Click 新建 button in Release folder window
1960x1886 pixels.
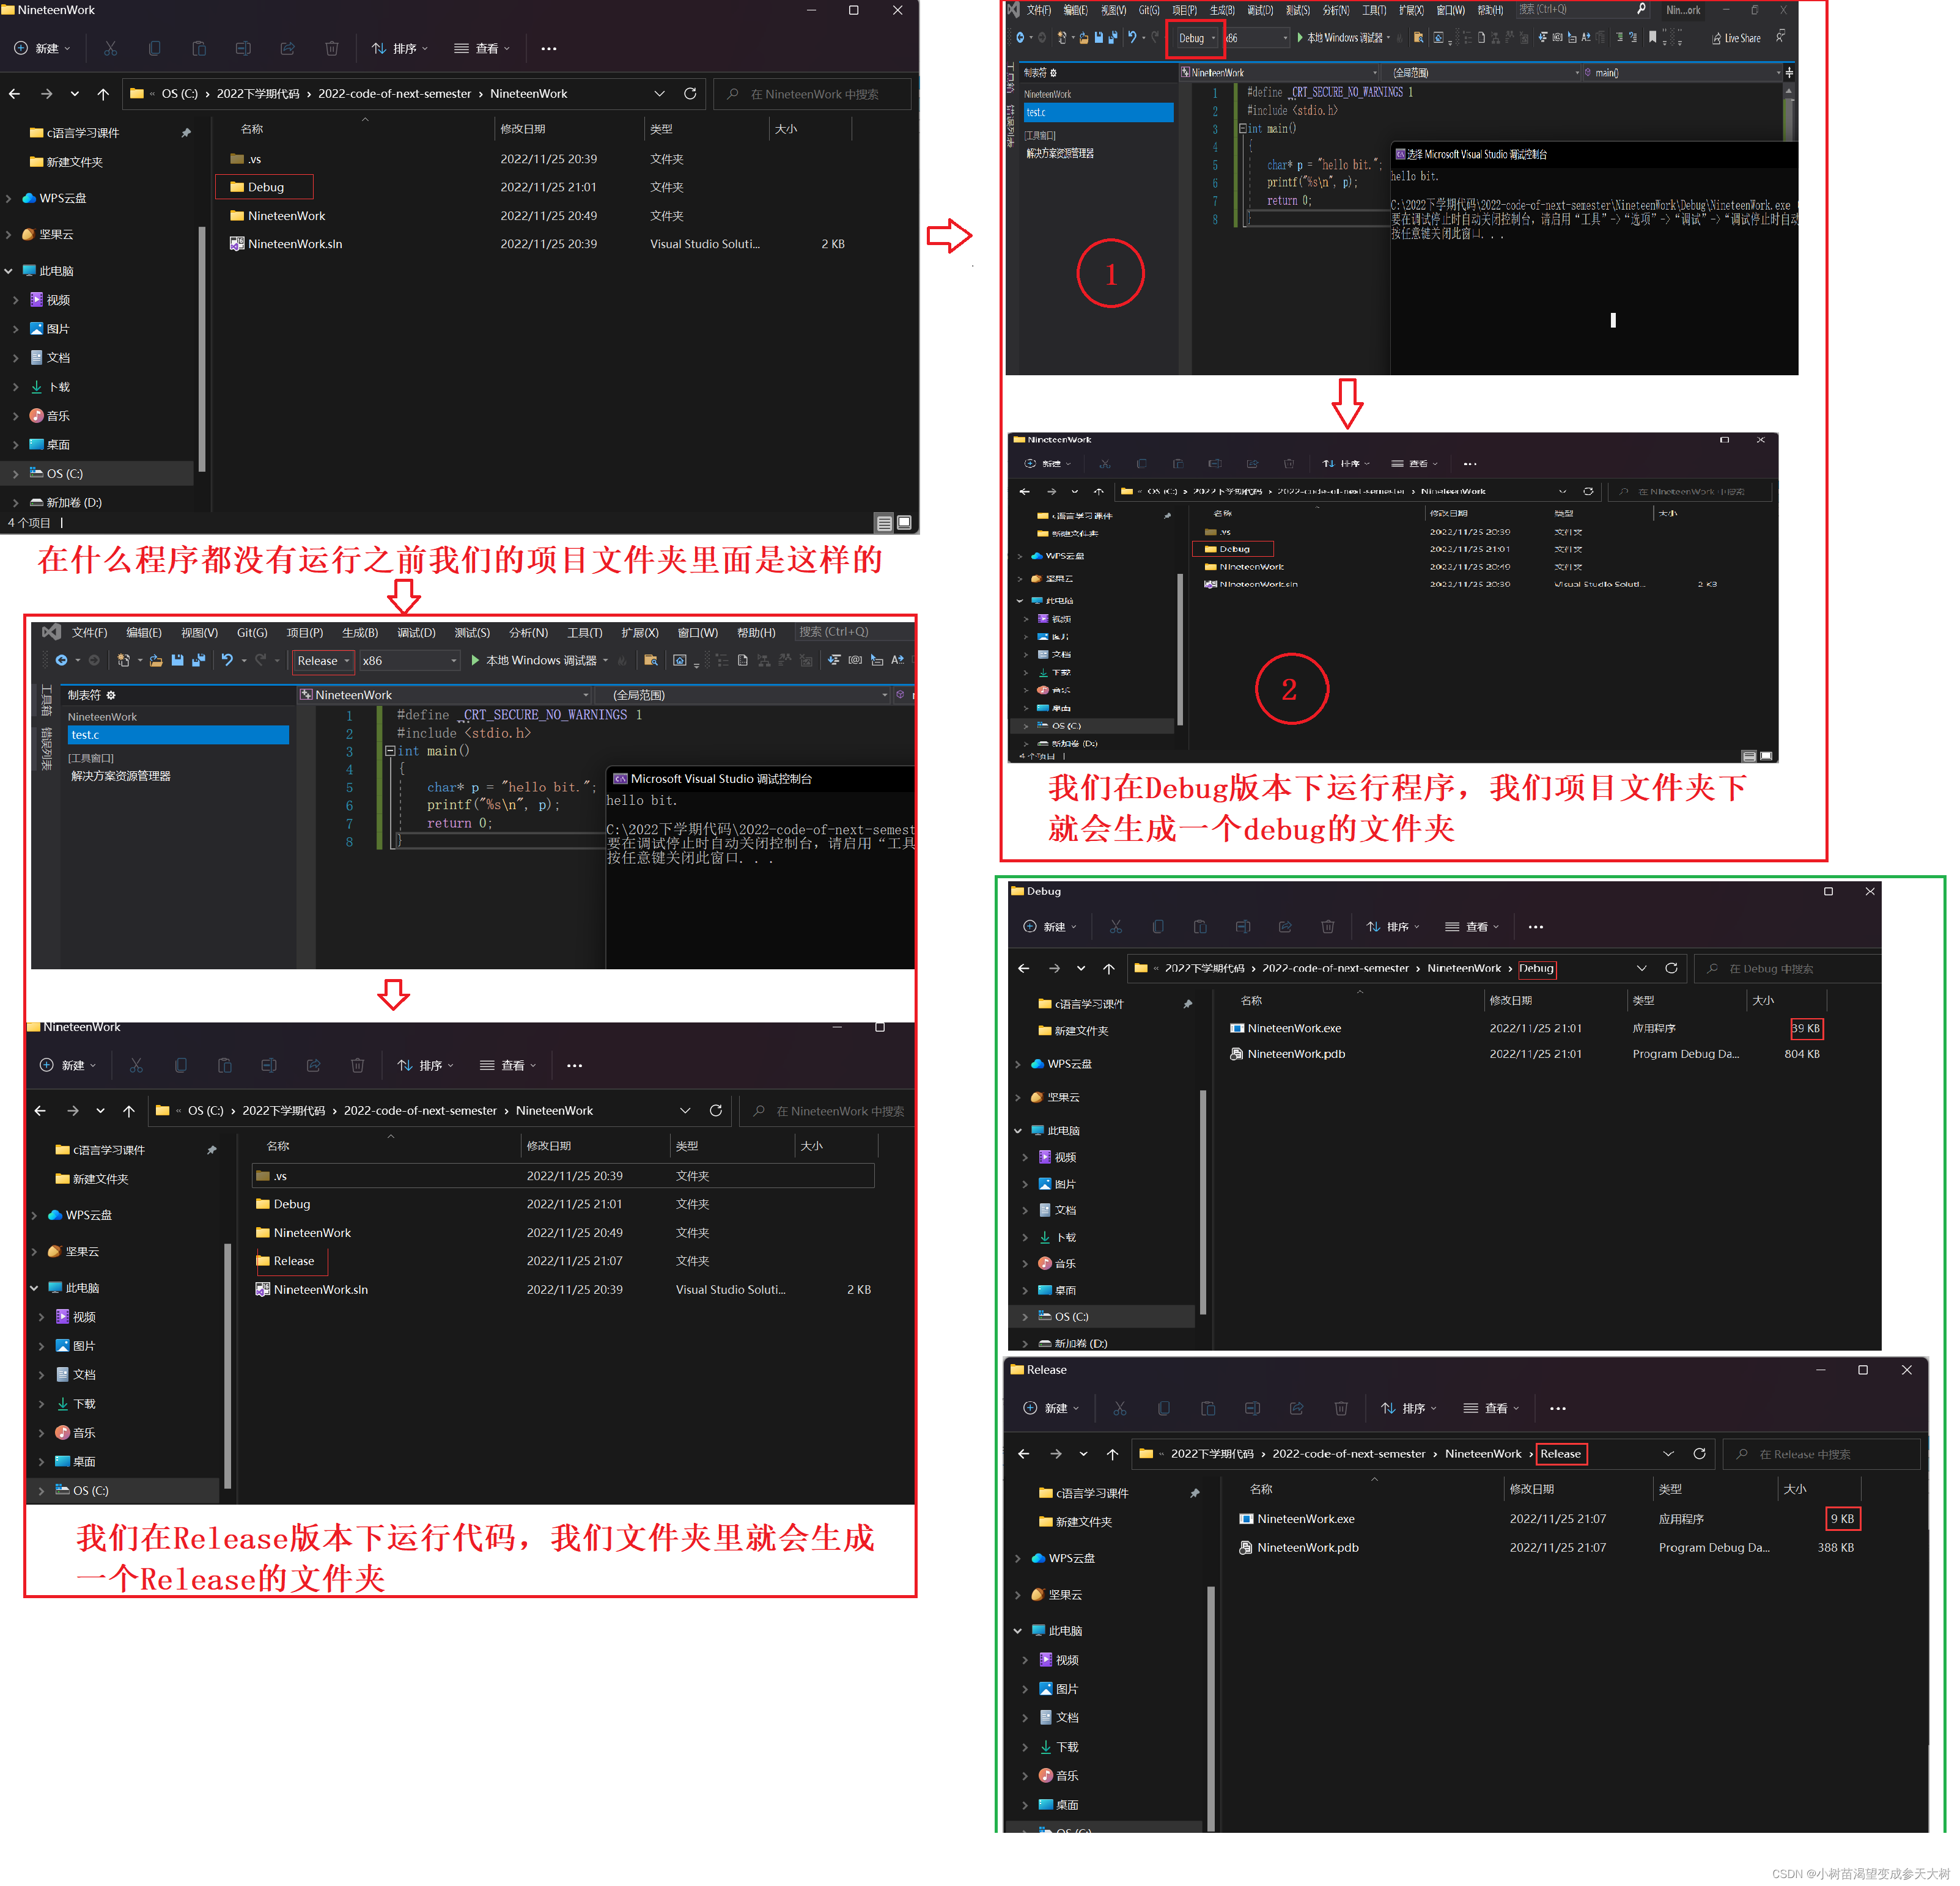[1050, 1408]
